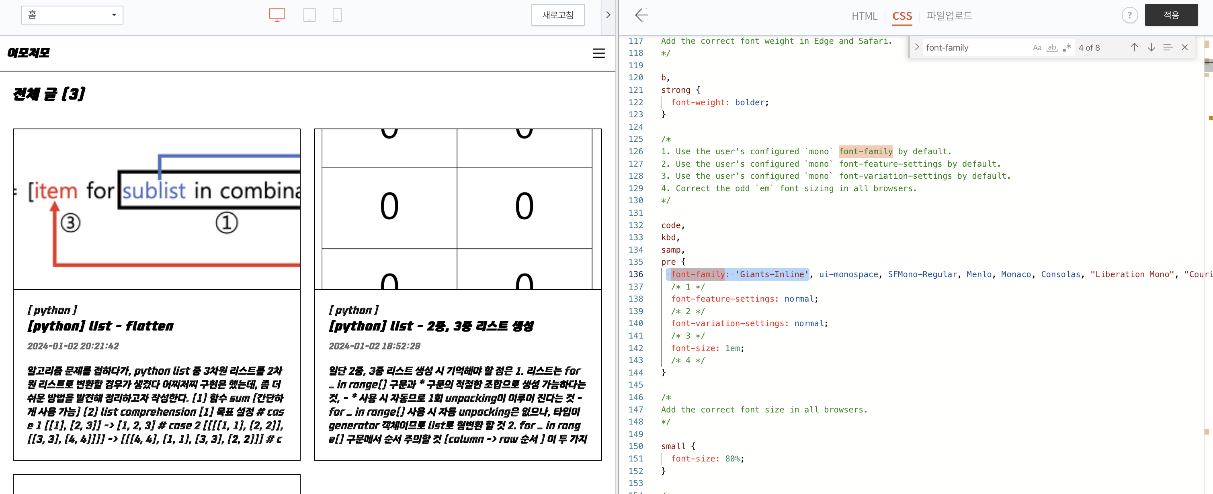Close the find widget
This screenshot has width=1213, height=494.
[1185, 47]
